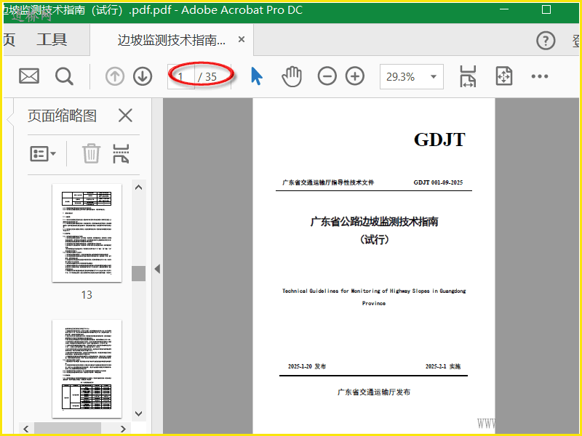The width and height of the screenshot is (582, 436).
Task: Open the 工具 tab
Action: point(52,40)
